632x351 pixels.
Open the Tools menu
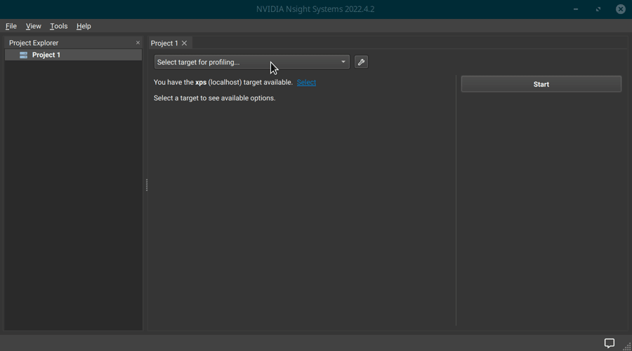[58, 26]
